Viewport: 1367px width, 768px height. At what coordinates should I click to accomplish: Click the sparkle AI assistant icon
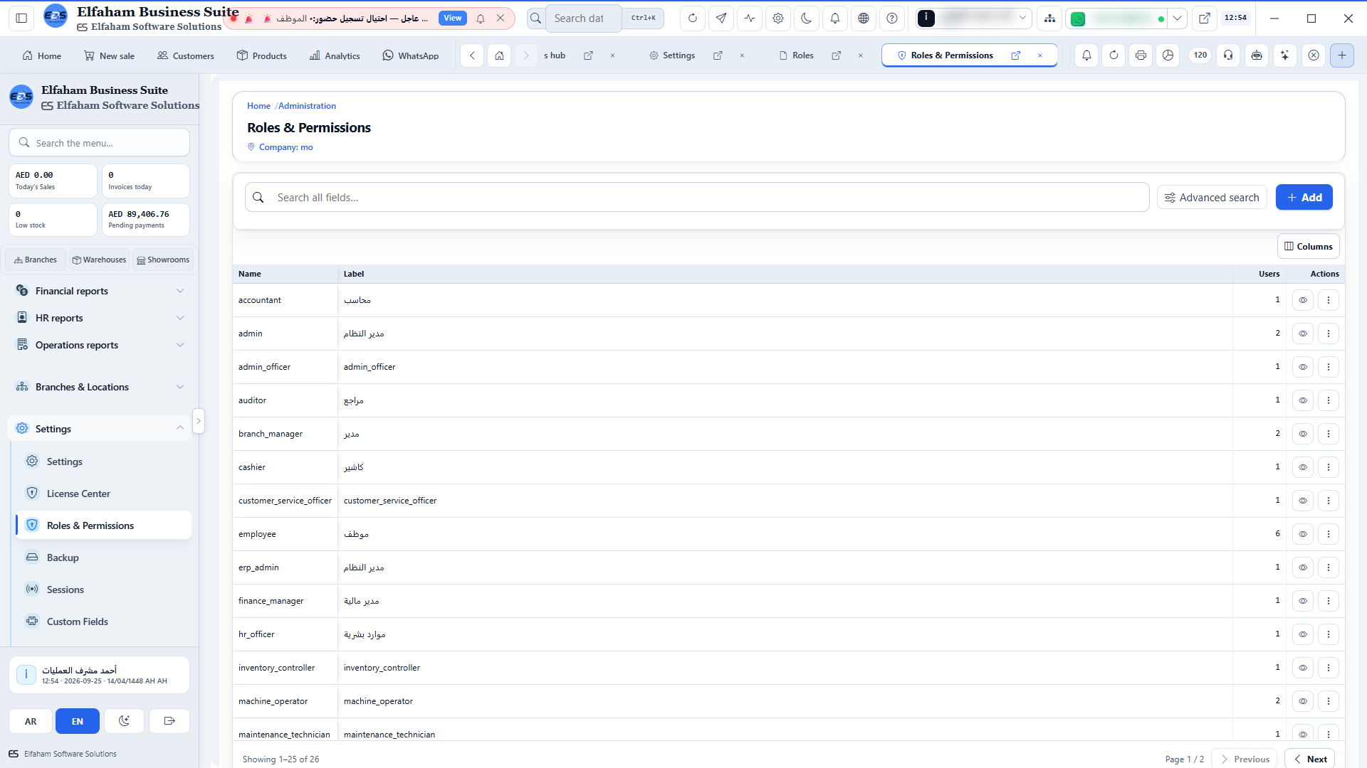click(x=1285, y=55)
